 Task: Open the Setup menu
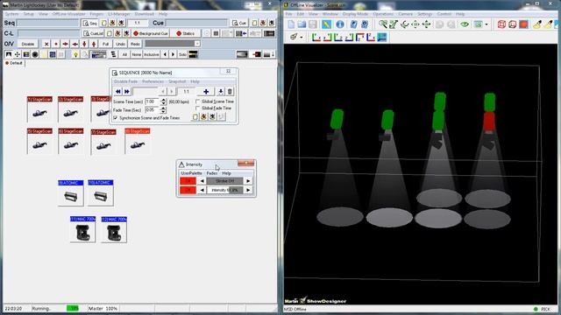click(x=28, y=14)
